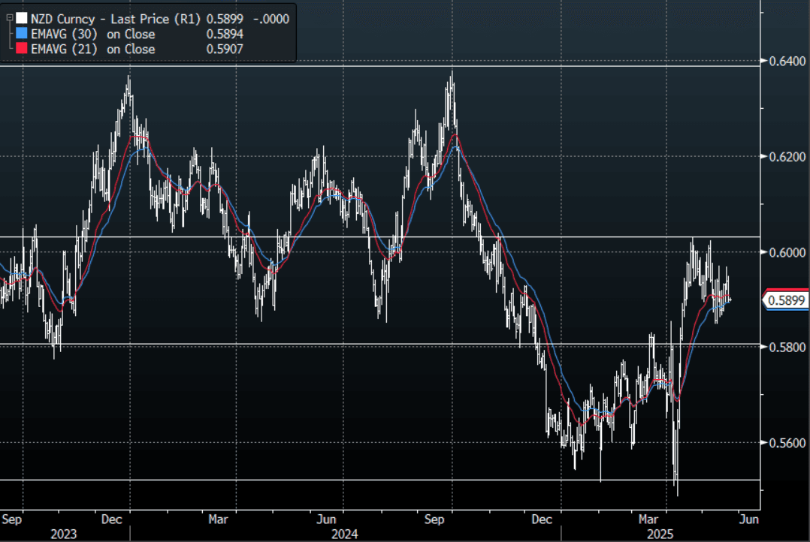810x542 pixels.
Task: Click the Jun 2025 month label
Action: pyautogui.click(x=749, y=519)
